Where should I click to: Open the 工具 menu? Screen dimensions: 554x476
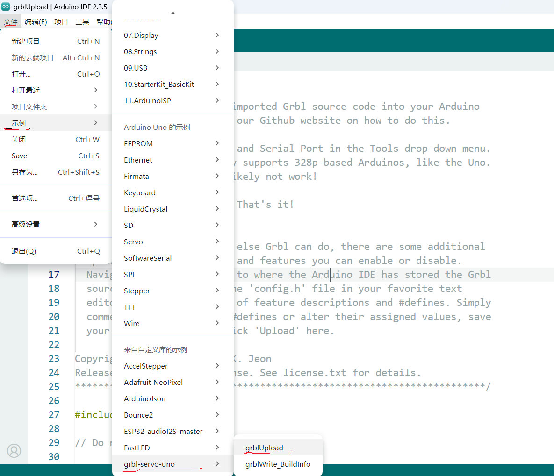[82, 22]
